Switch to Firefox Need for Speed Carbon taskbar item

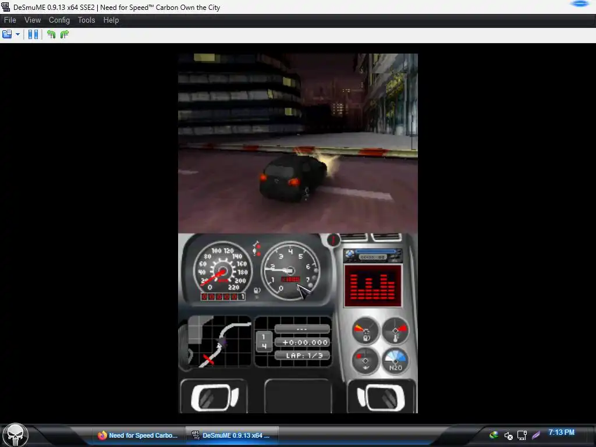(137, 435)
